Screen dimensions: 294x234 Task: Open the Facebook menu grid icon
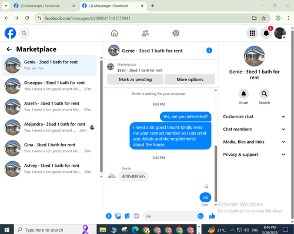(252, 33)
